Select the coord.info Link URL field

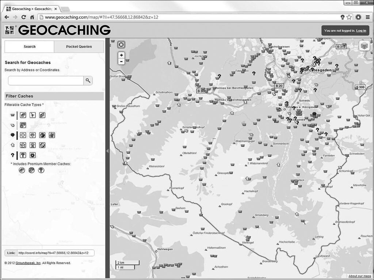(x=56, y=253)
